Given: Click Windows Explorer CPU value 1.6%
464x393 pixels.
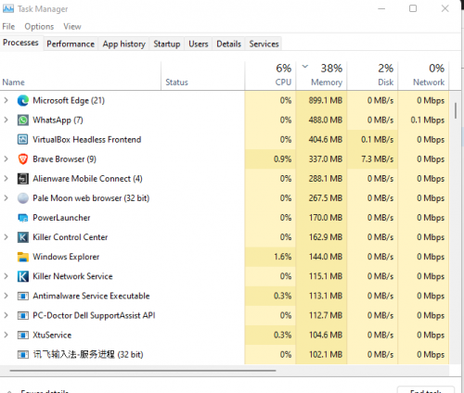Looking at the screenshot, I should pyautogui.click(x=282, y=257).
